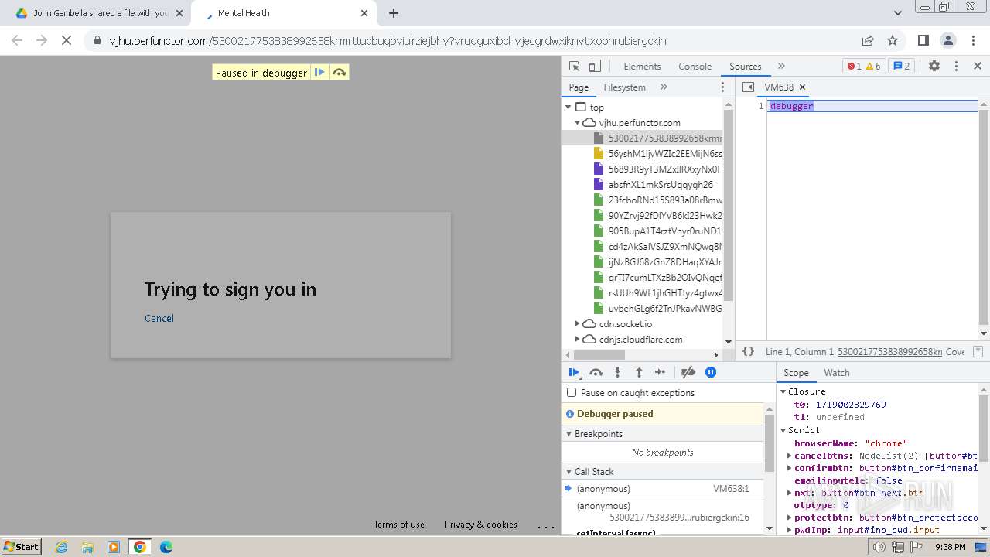This screenshot has width=990, height=557.
Task: Select file 23fcboRNd15S893a08rBmw
Action: point(657,200)
